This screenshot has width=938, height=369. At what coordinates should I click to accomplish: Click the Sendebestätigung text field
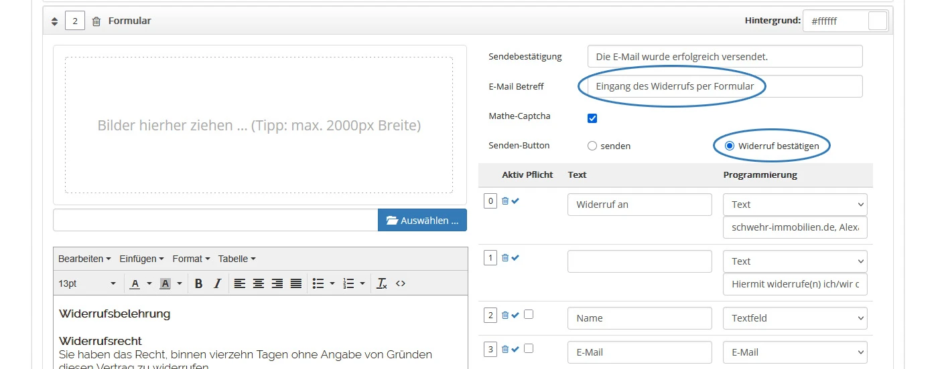click(x=725, y=56)
